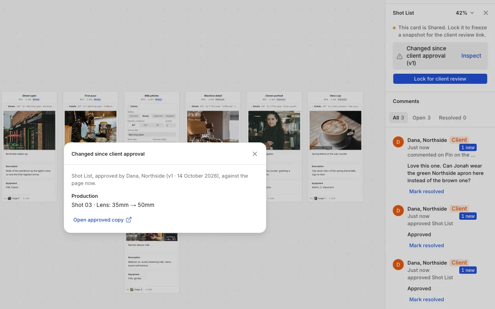Image resolution: width=495 pixels, height=309 pixels.
Task: Set Milk pitcher status to Ready
Action: (x=146, y=116)
